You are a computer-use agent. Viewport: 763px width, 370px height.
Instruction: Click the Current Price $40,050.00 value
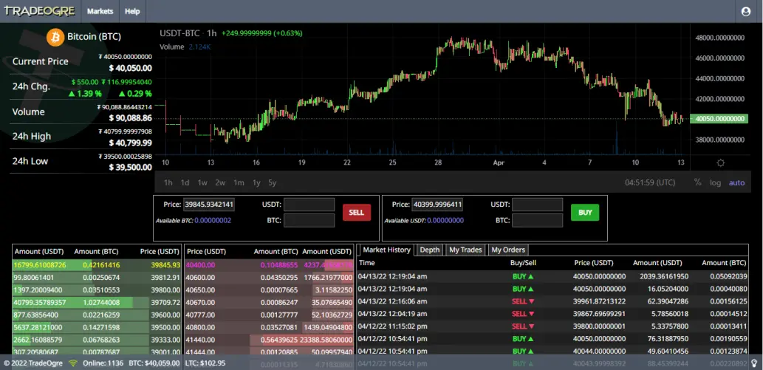[x=131, y=68]
